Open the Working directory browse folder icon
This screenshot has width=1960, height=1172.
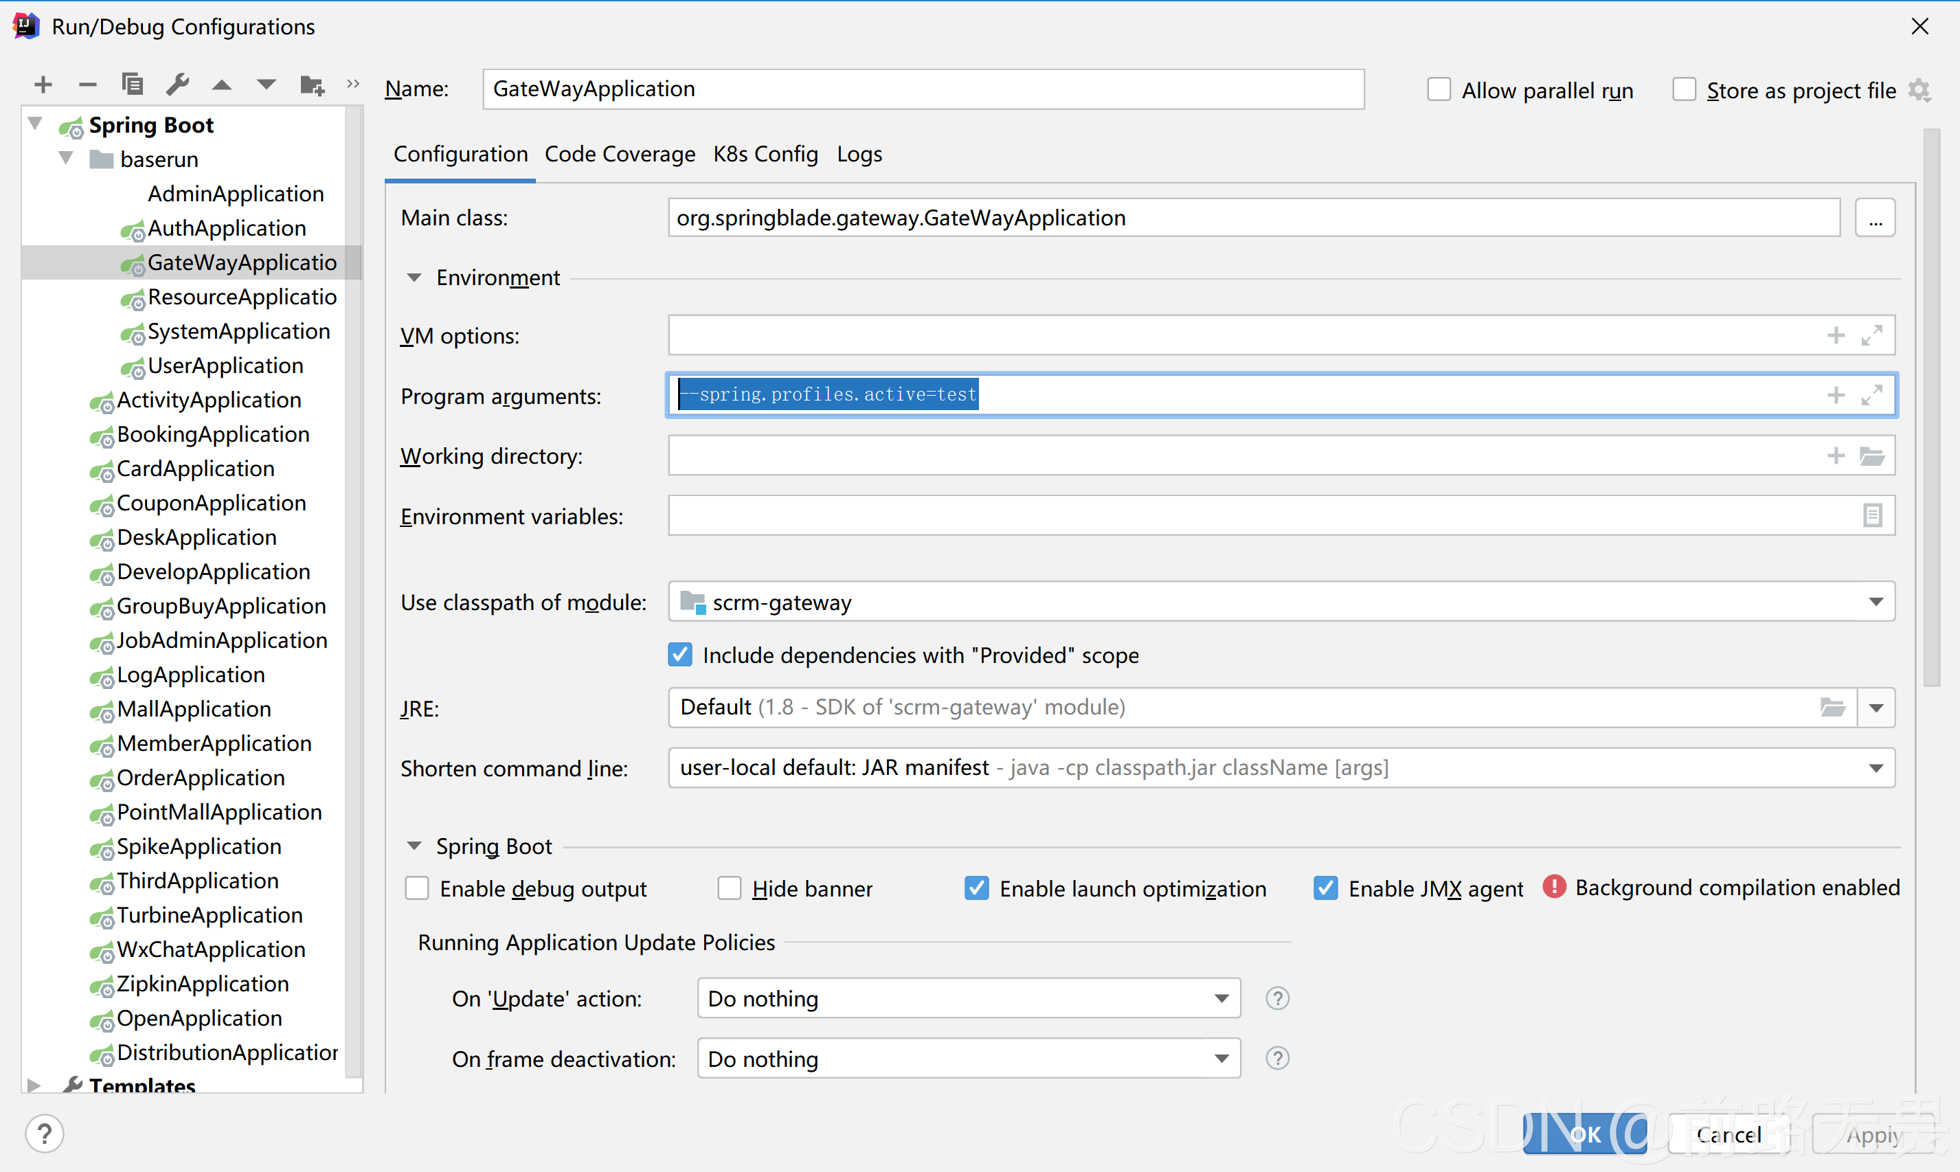tap(1871, 456)
